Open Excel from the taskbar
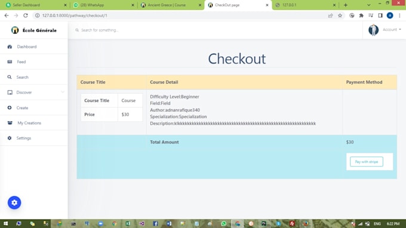This screenshot has height=228, width=406. 128,224
